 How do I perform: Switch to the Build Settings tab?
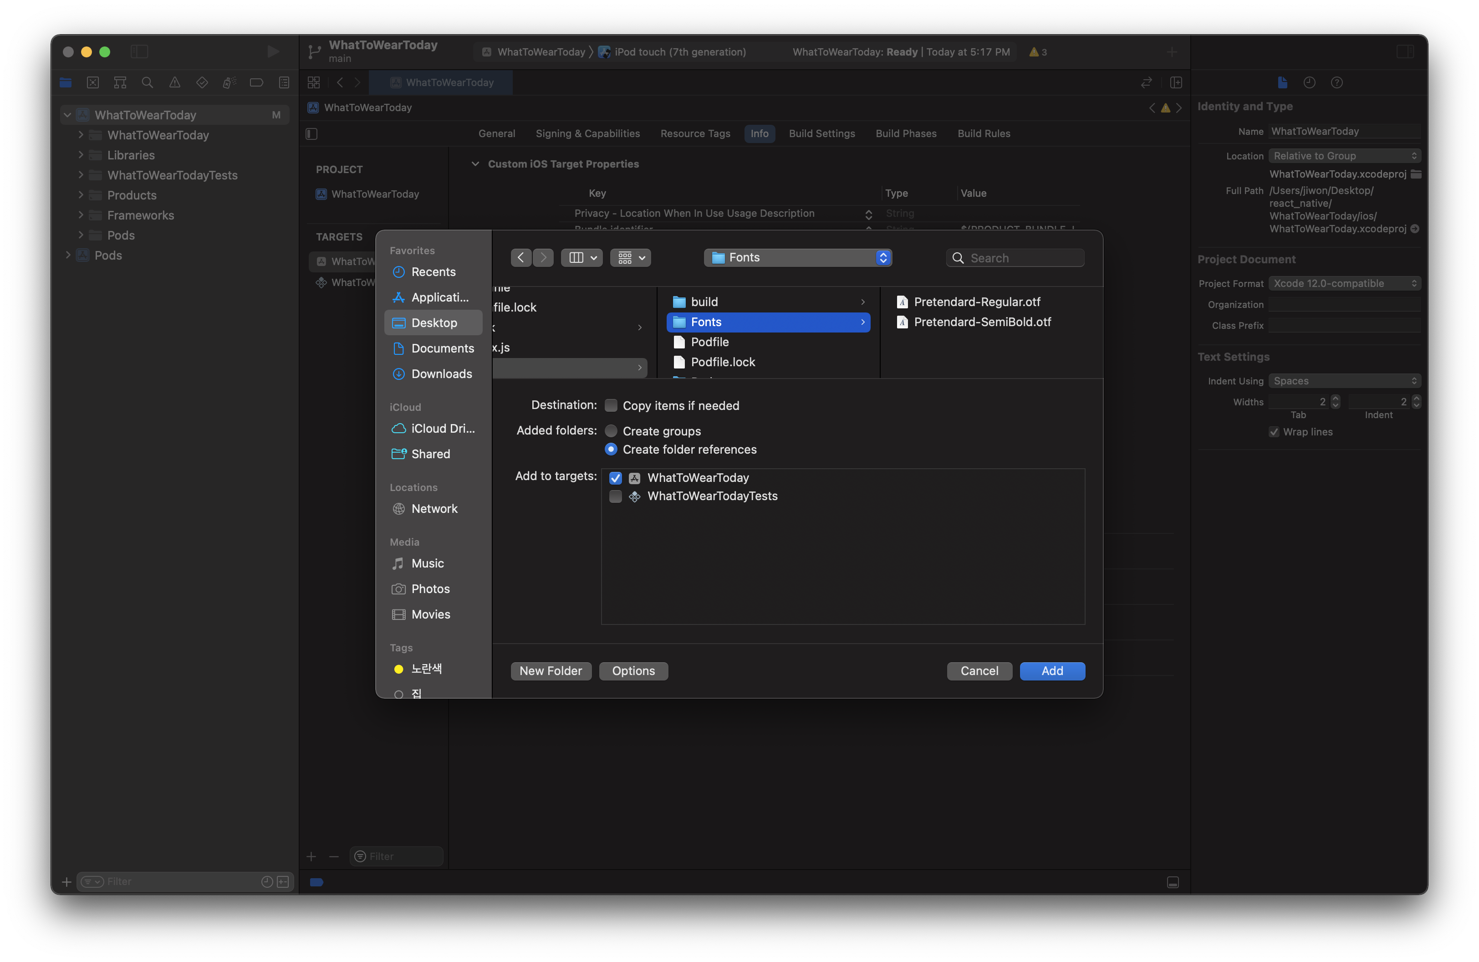click(821, 133)
